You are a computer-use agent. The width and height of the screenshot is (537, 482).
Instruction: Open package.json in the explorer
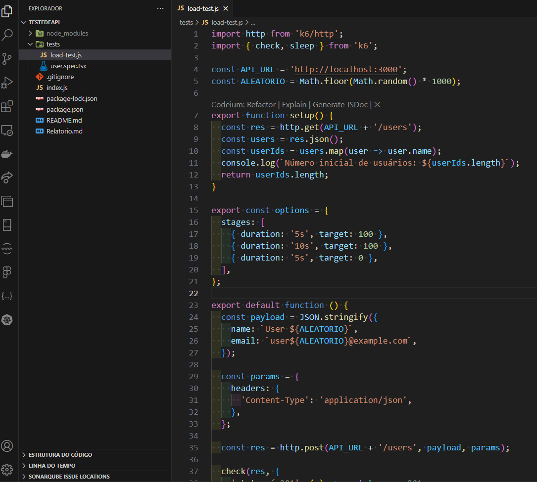(65, 109)
